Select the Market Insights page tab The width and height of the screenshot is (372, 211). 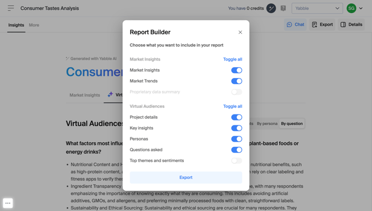click(85, 95)
